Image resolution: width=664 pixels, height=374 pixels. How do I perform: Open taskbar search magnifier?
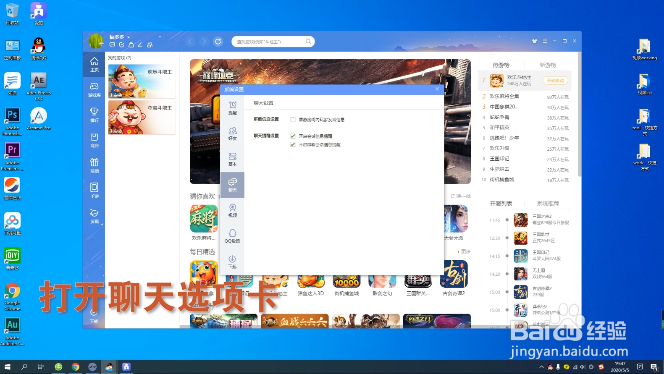(24, 367)
